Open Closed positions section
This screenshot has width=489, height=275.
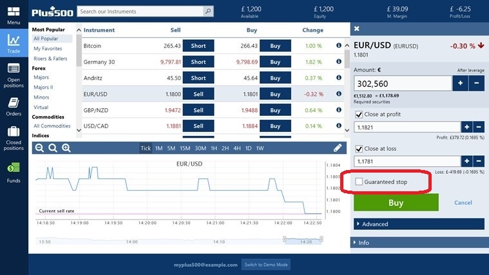tap(14, 135)
